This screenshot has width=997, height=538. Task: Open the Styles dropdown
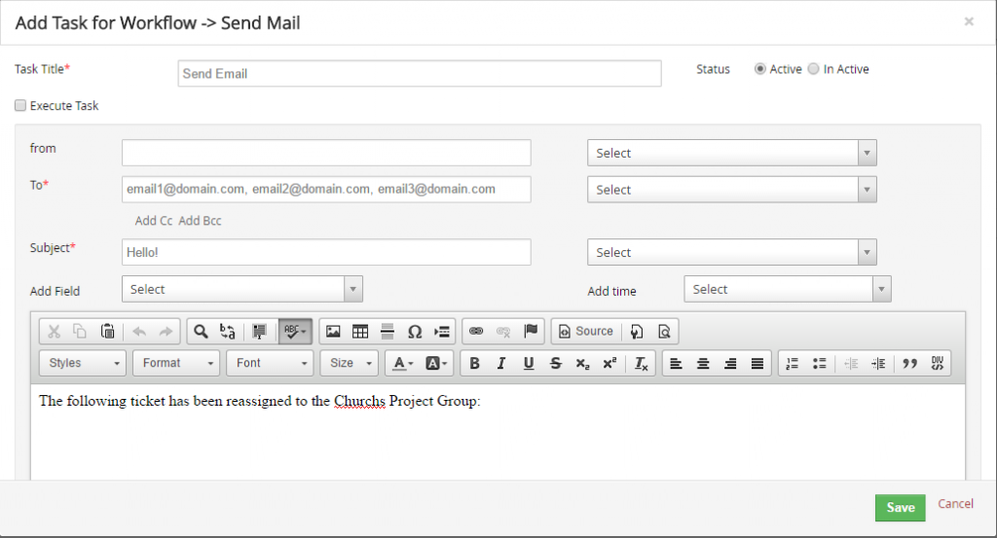pyautogui.click(x=83, y=363)
